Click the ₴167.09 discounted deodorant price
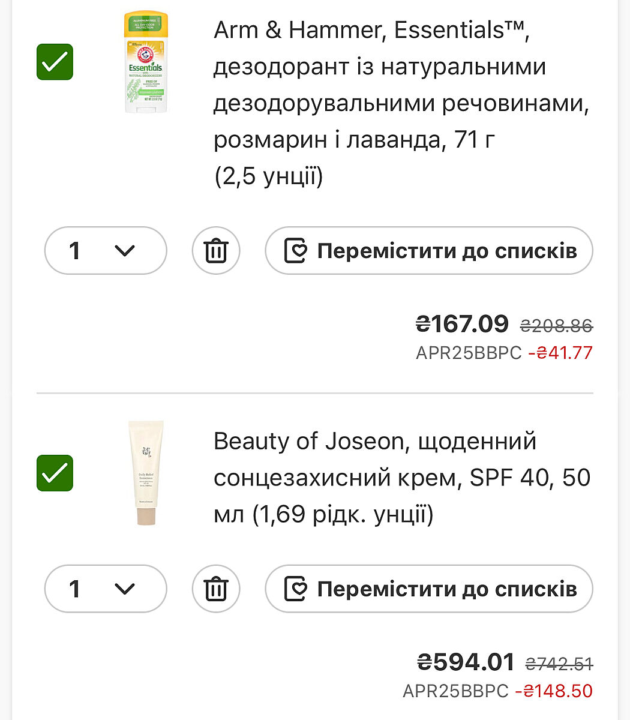Viewport: 630px width, 720px height. coord(462,325)
